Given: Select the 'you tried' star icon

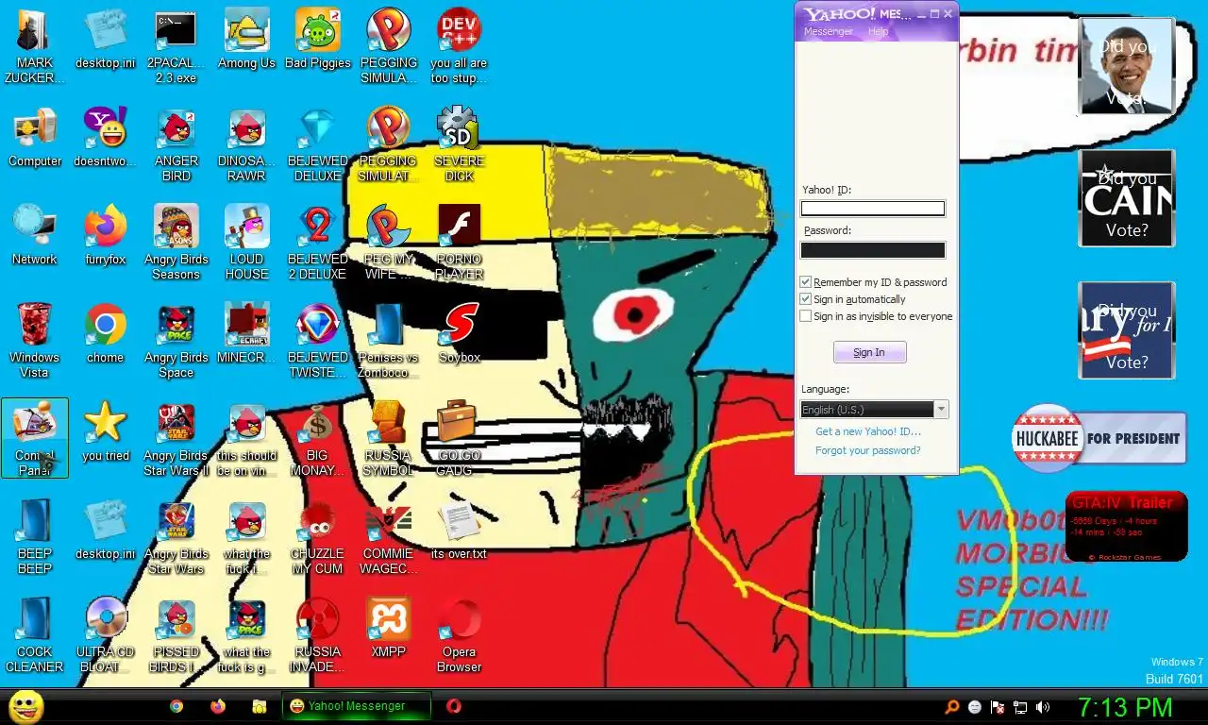Looking at the screenshot, I should coord(106,432).
